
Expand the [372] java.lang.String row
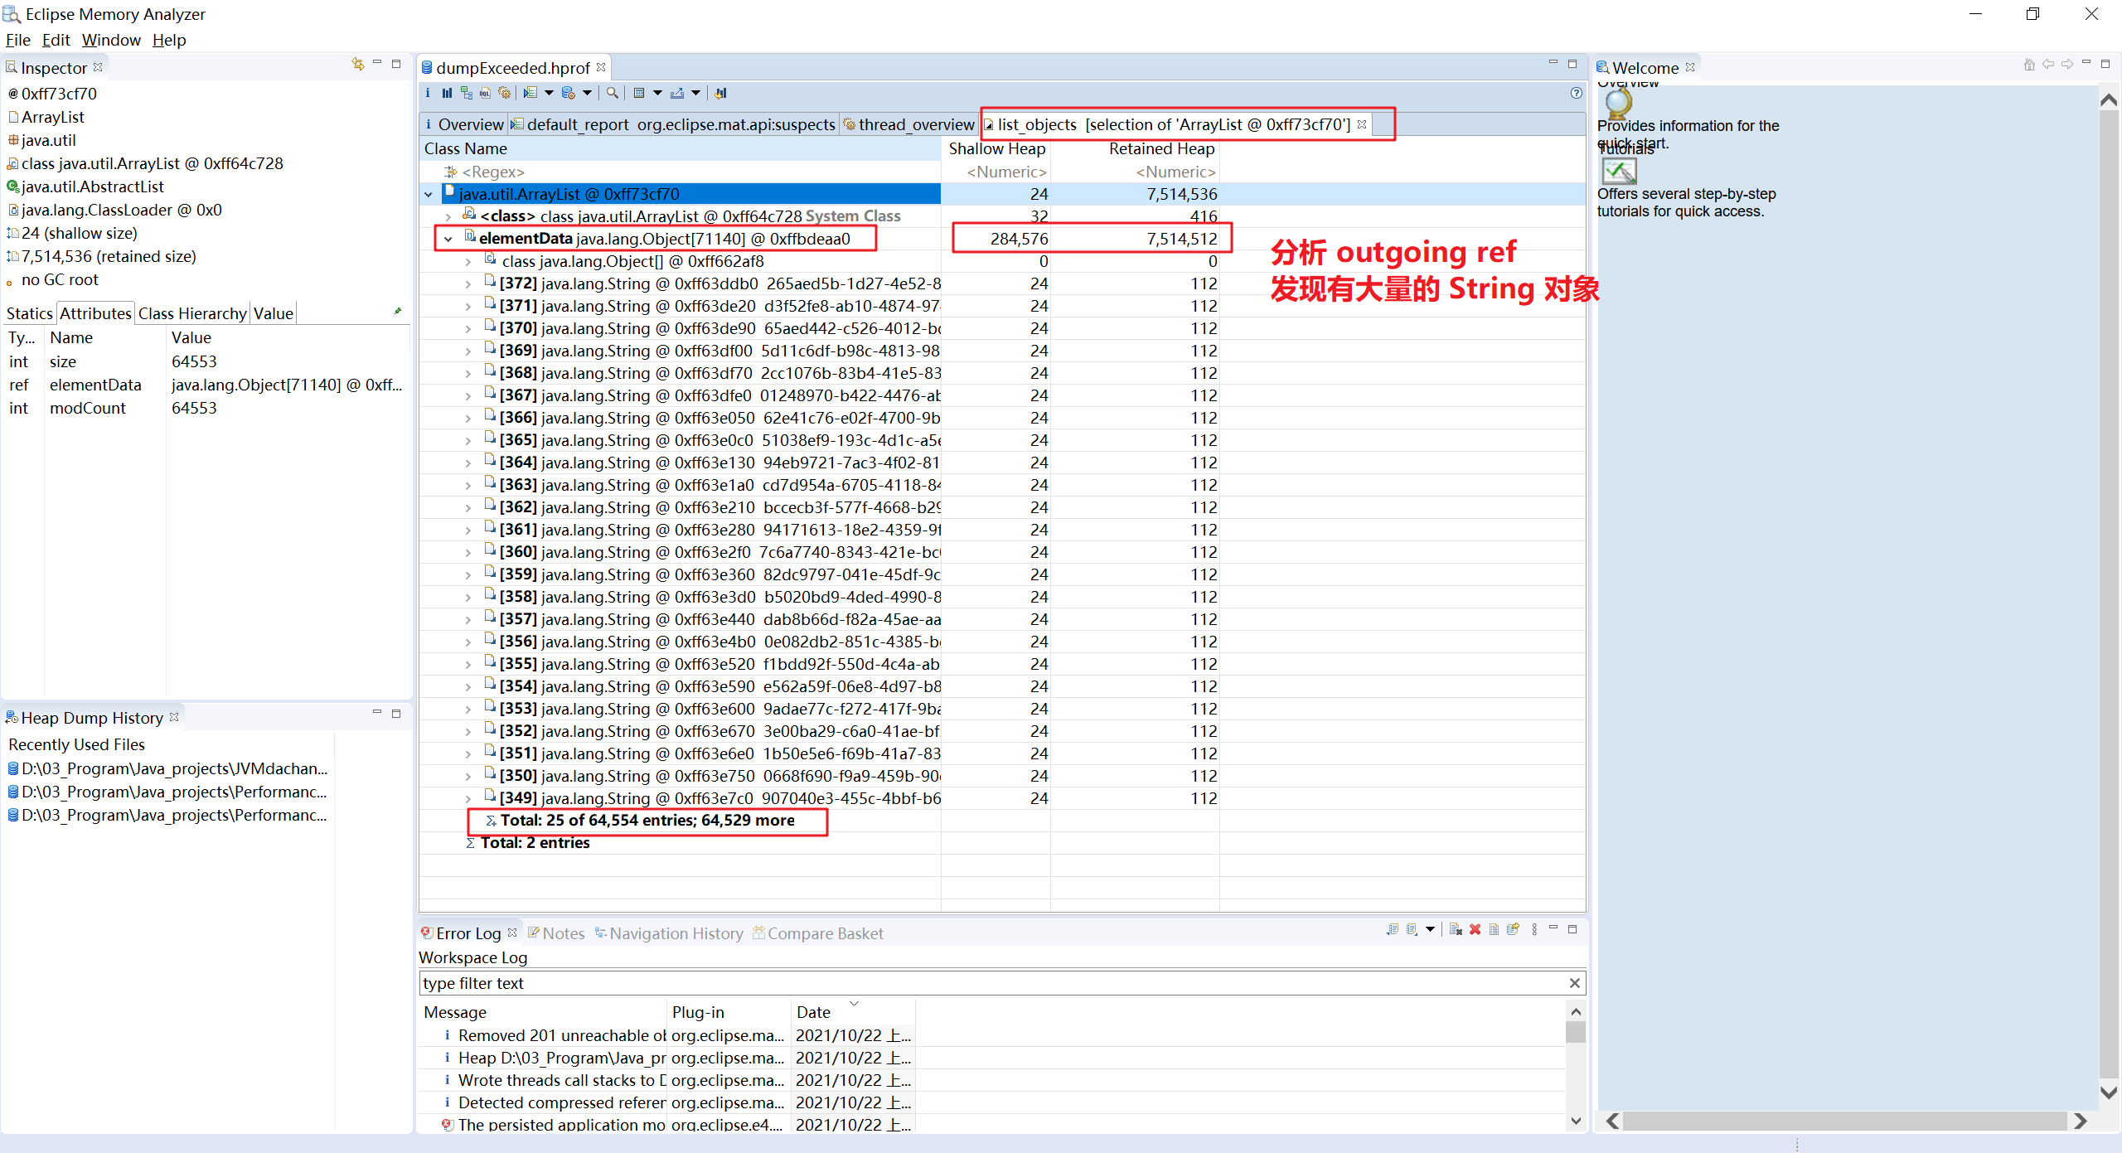tap(468, 284)
